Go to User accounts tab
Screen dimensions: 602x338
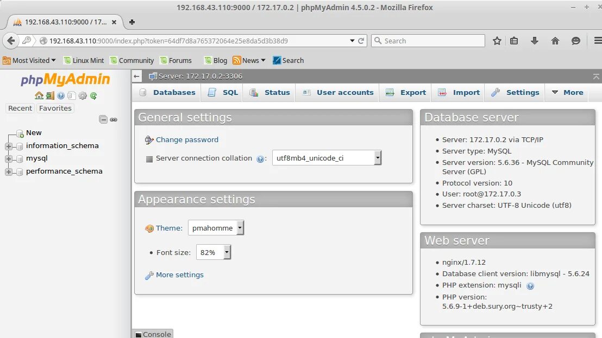click(x=338, y=92)
